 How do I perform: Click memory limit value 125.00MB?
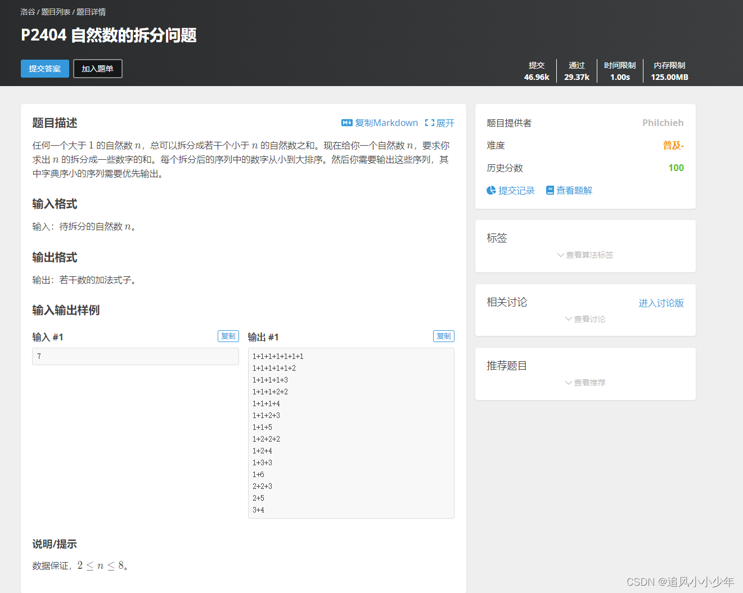(x=670, y=77)
